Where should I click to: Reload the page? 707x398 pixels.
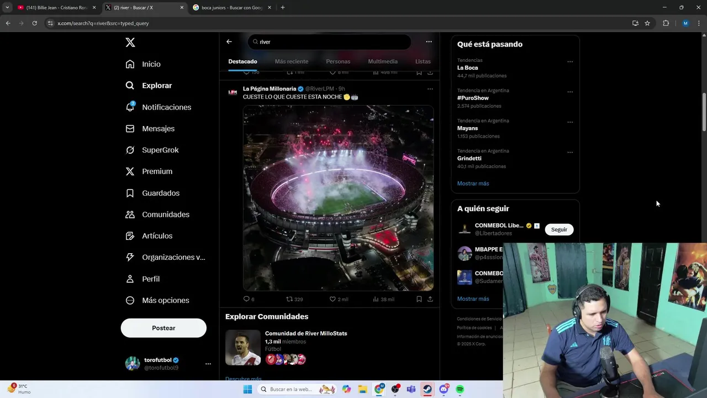34,23
